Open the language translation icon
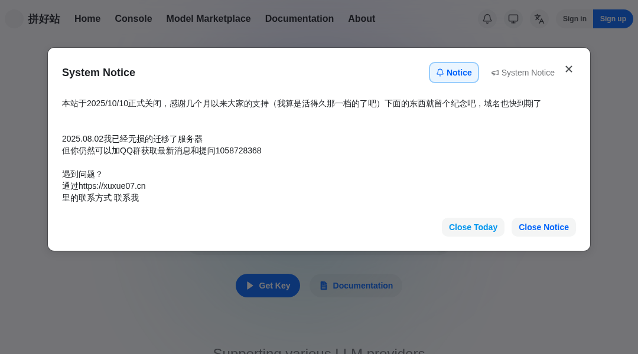Screen dimensions: 638x354 [x=539, y=19]
